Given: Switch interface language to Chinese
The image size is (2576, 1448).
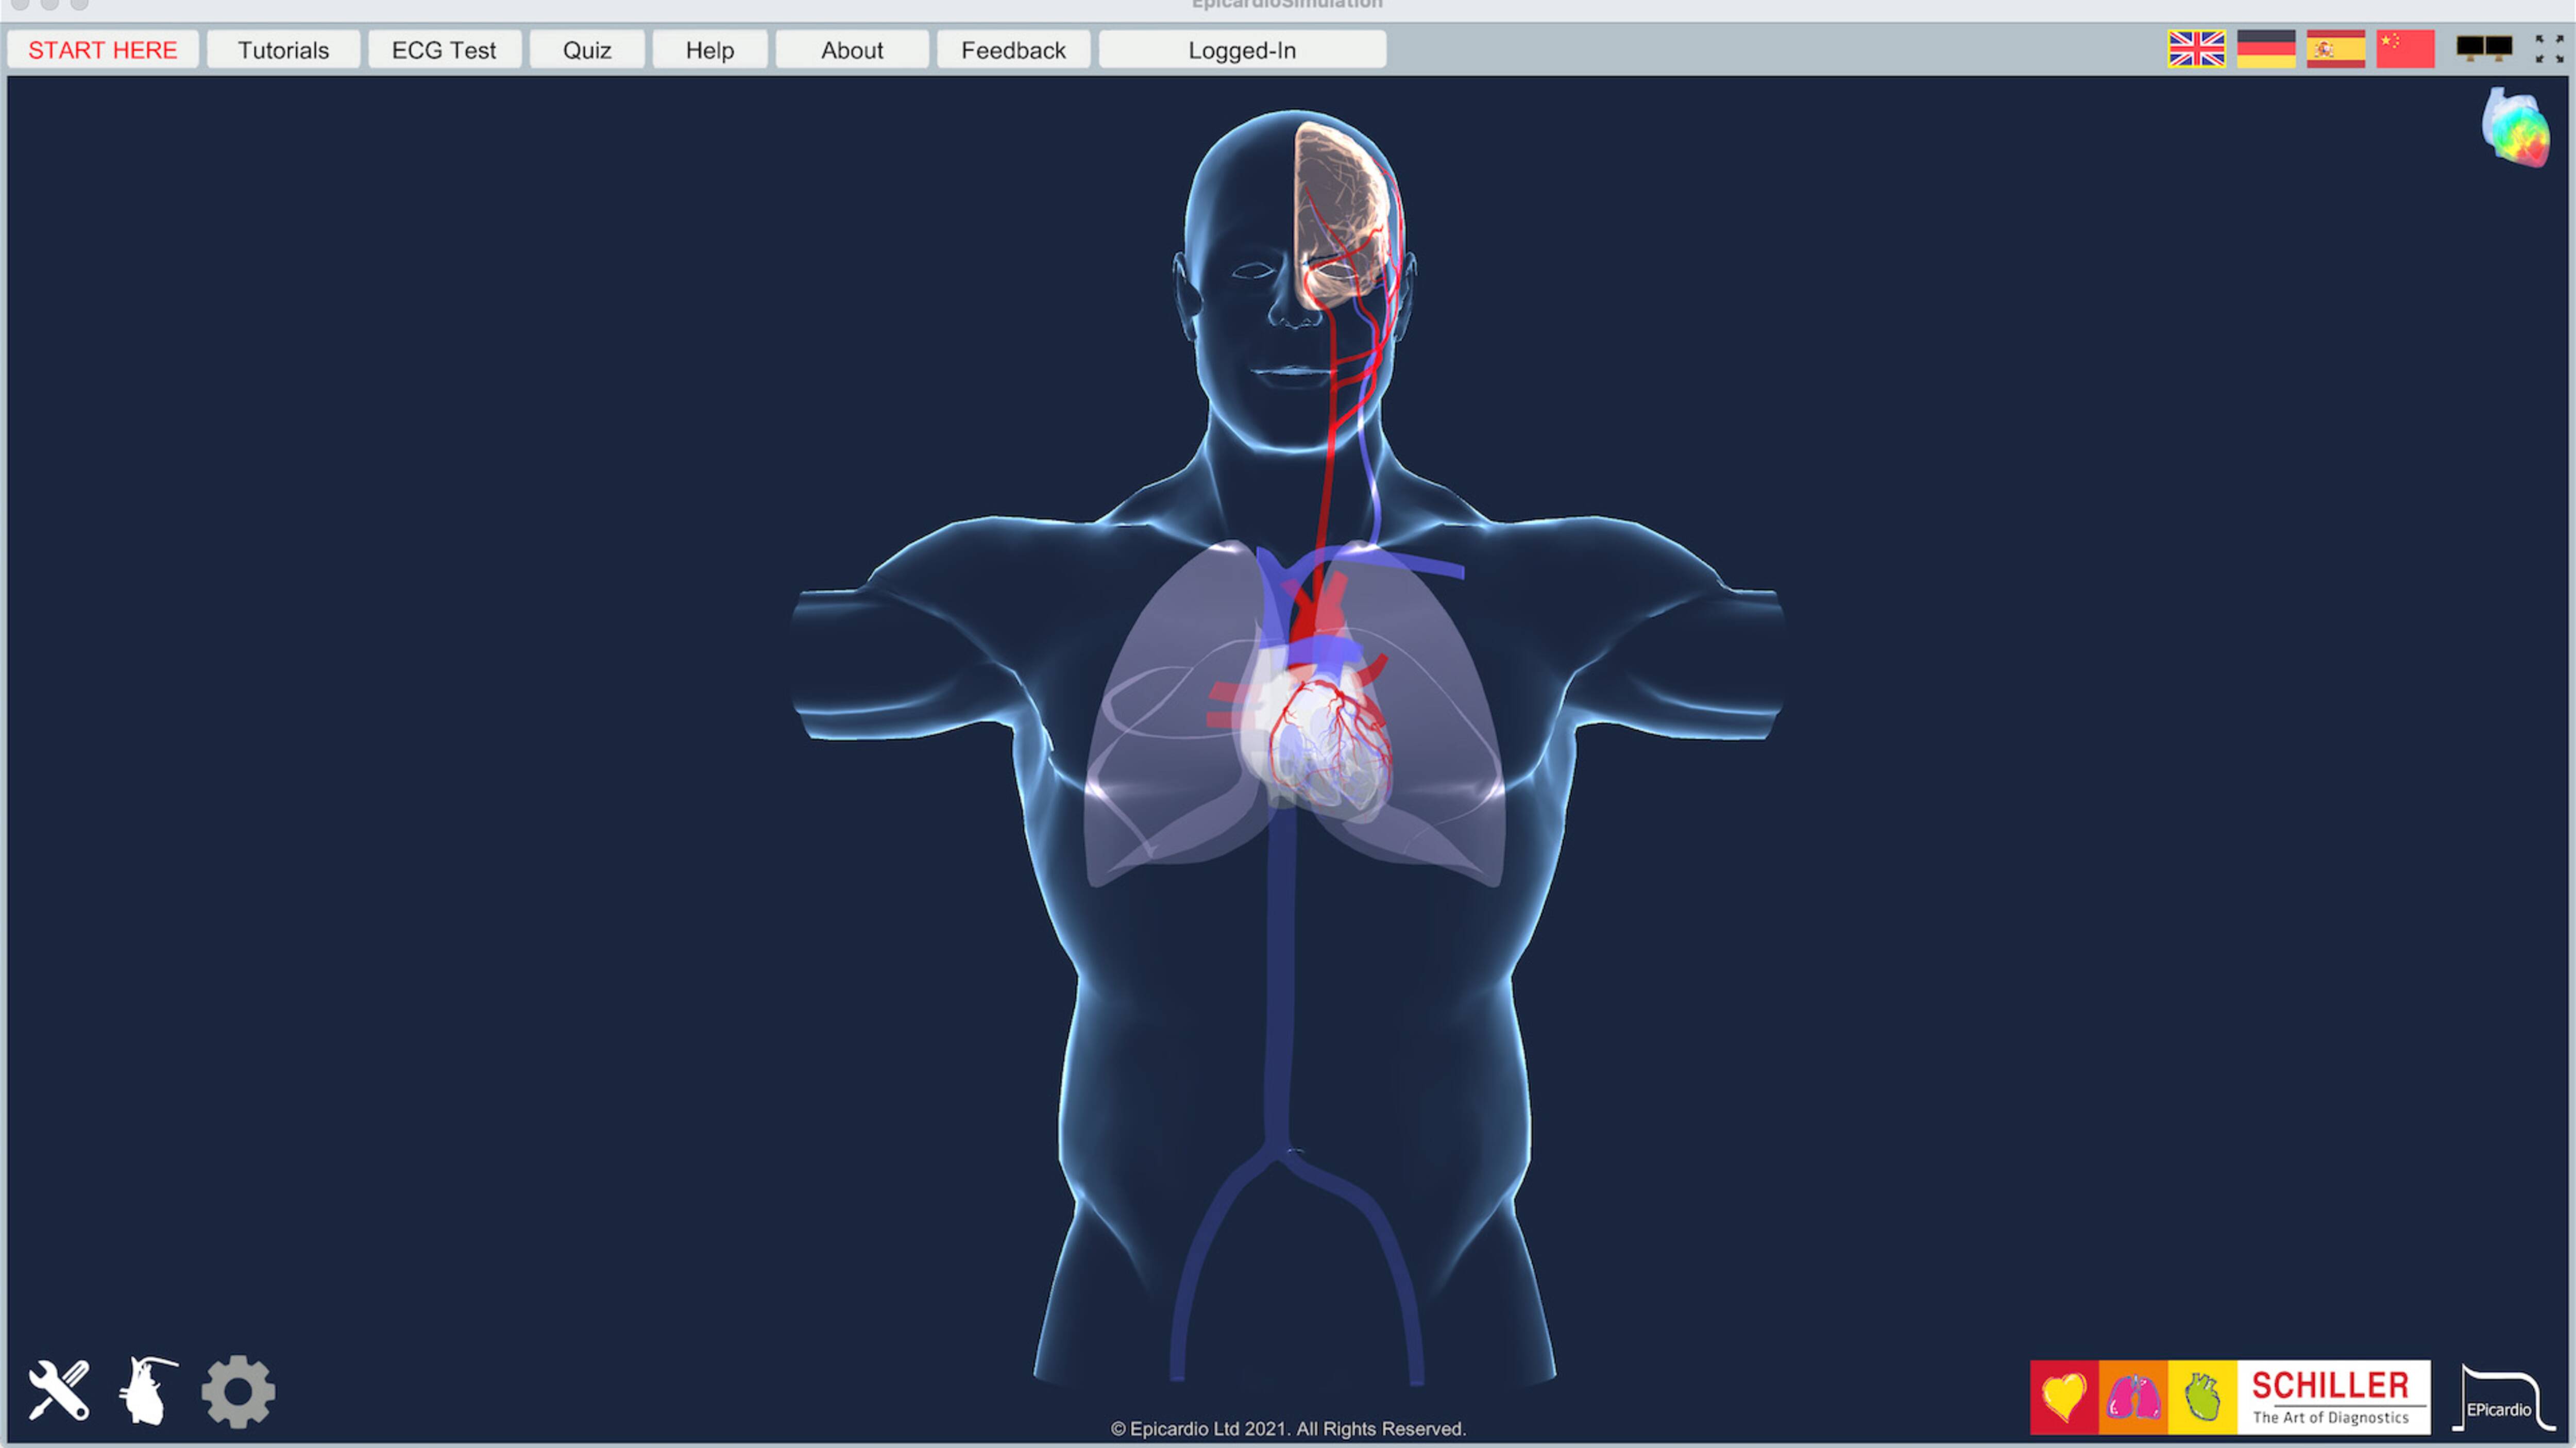Looking at the screenshot, I should click(x=2405, y=48).
